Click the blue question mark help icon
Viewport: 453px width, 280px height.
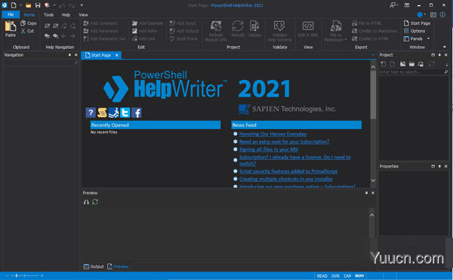tap(91, 112)
